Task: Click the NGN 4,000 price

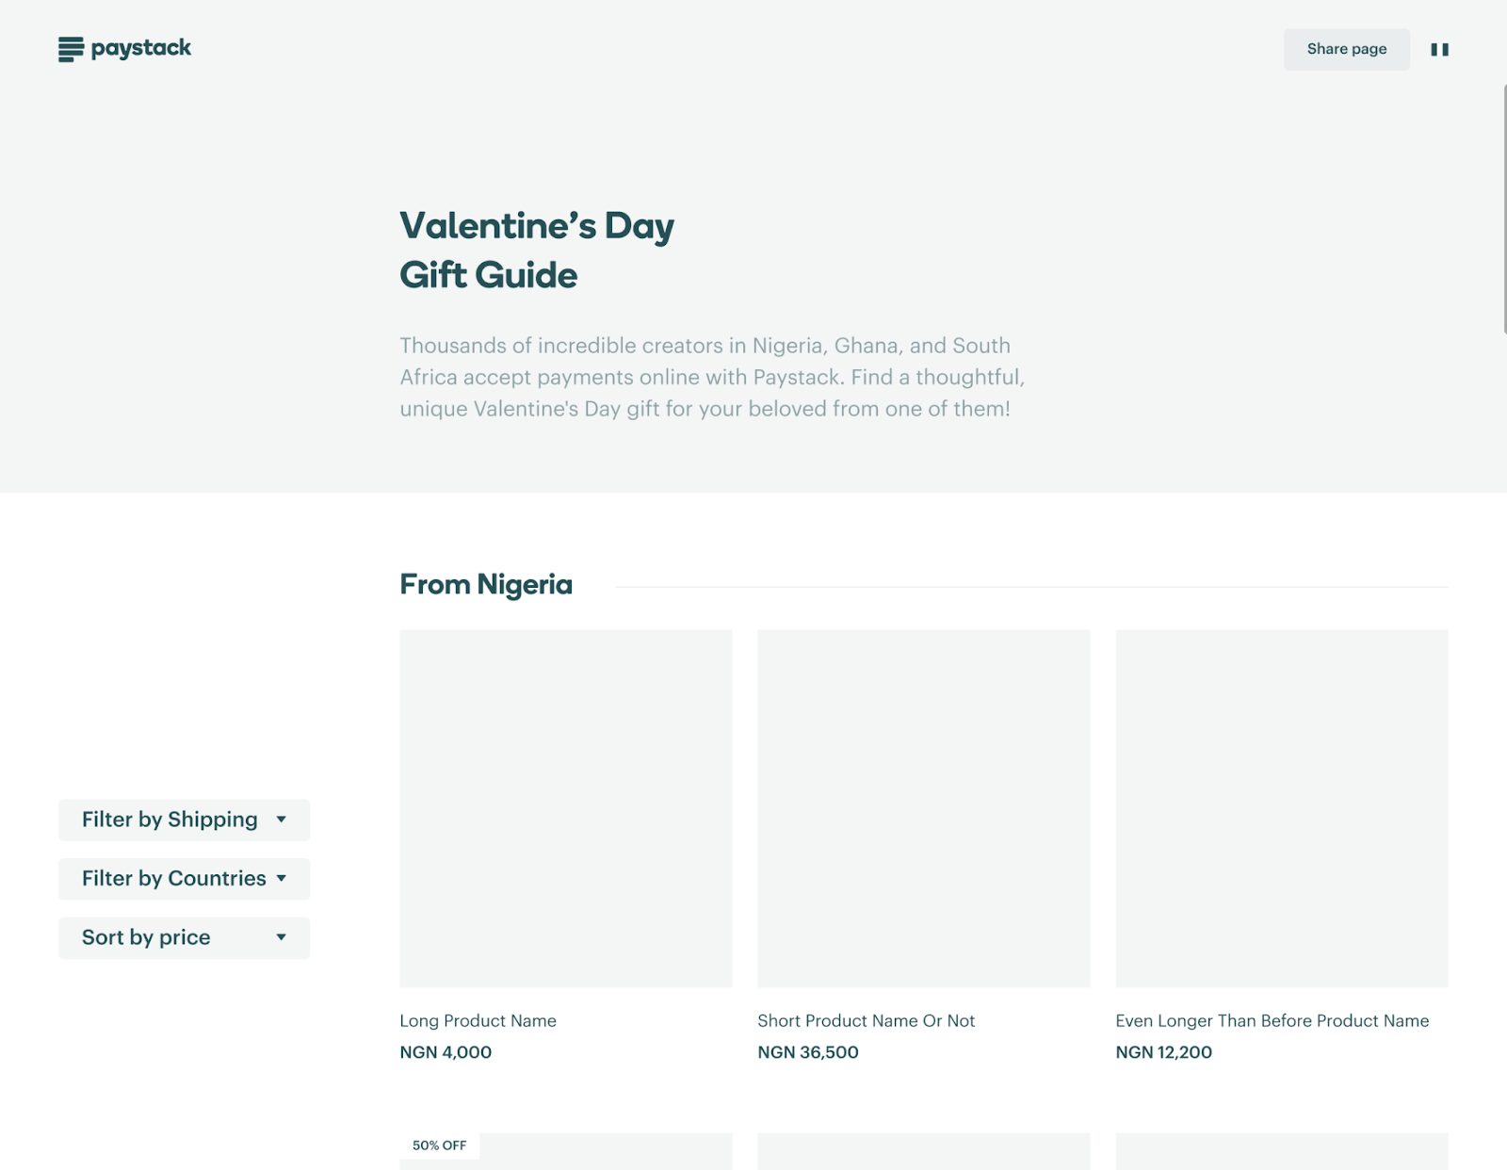Action: tap(446, 1052)
